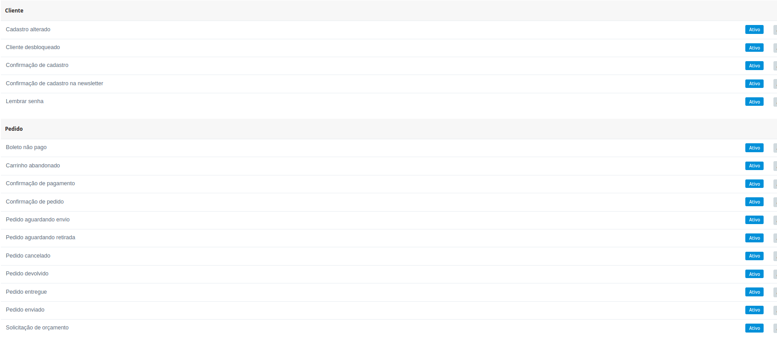Open Pedido entregue template
777x337 pixels.
click(x=26, y=292)
